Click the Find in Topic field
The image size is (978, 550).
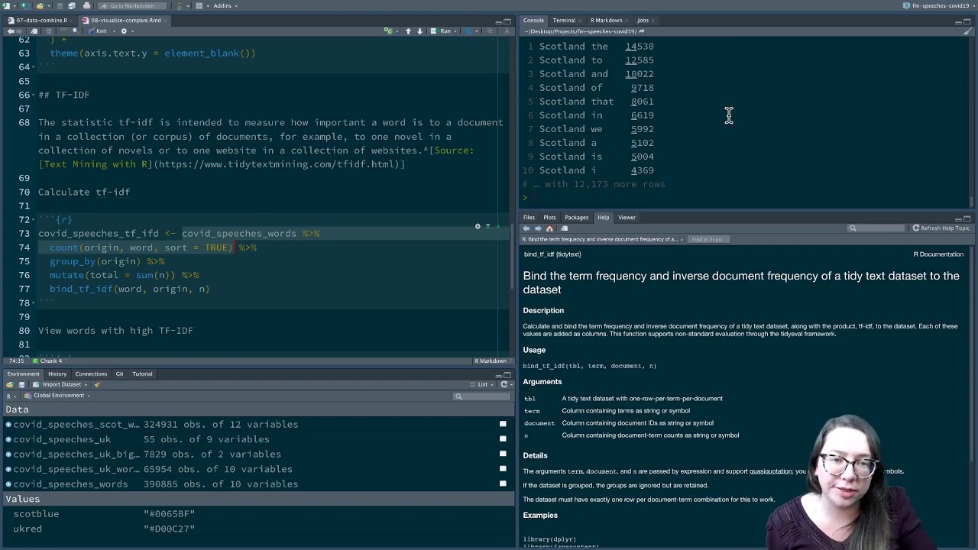[708, 239]
